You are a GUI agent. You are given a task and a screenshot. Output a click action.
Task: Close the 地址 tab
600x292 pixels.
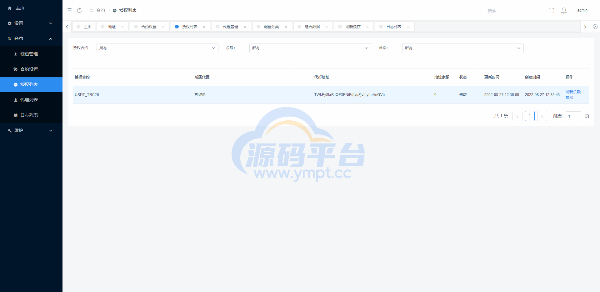122,27
